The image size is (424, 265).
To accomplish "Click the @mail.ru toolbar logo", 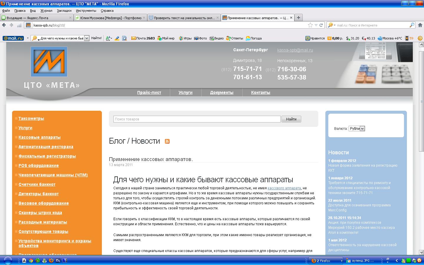I will point(13,38).
